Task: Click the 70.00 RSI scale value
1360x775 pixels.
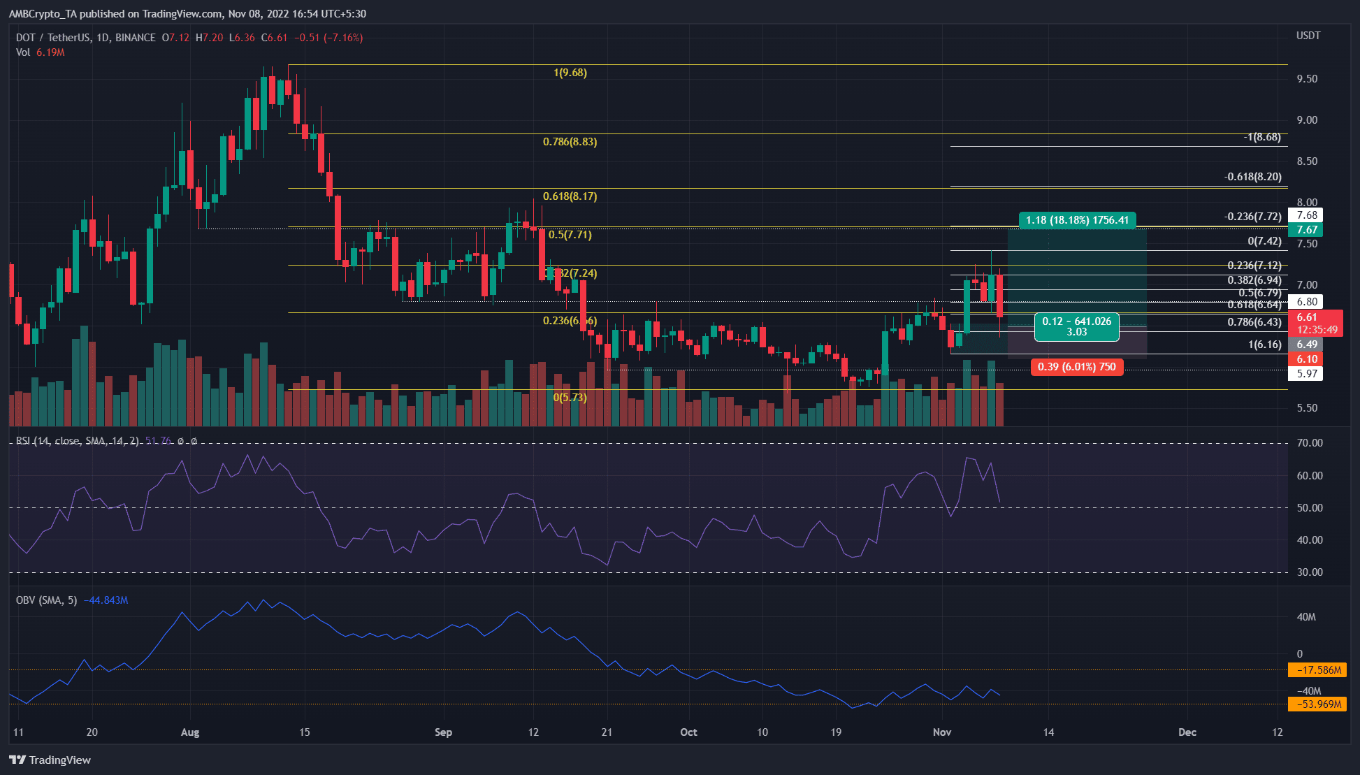Action: (x=1310, y=443)
